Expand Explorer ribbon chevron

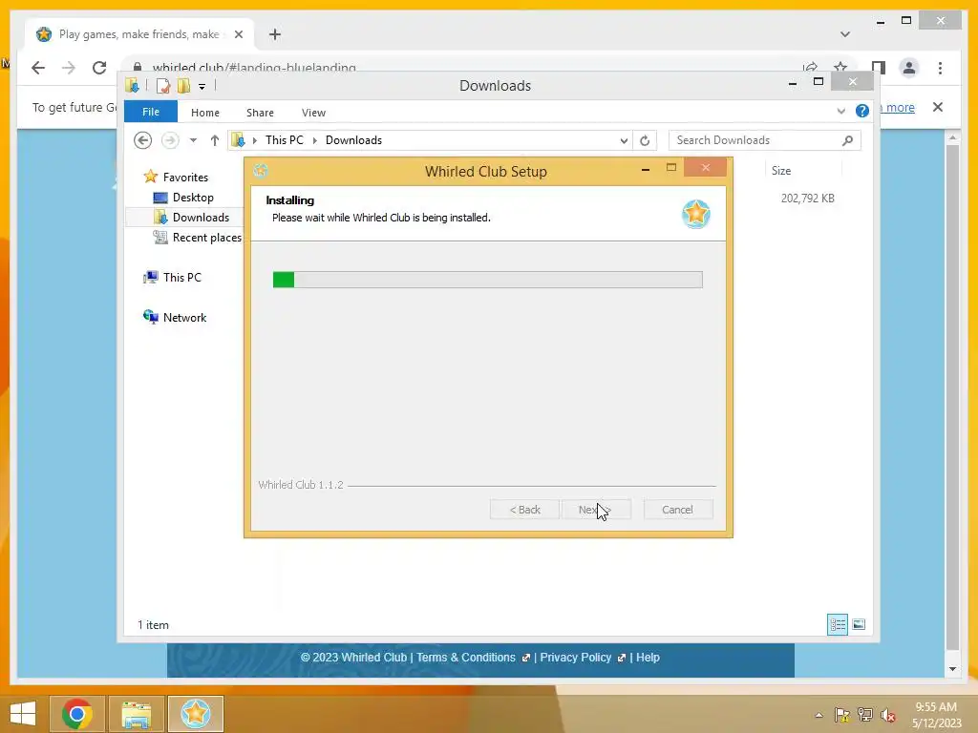click(840, 111)
